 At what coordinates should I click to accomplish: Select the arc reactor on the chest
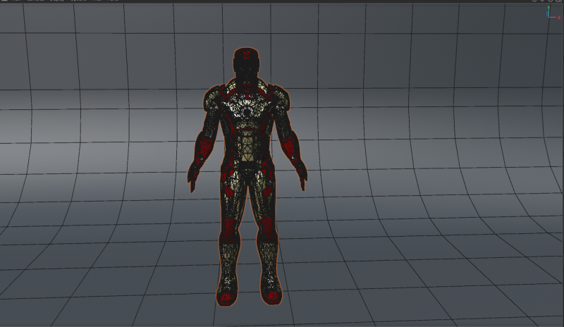pyautogui.click(x=246, y=112)
